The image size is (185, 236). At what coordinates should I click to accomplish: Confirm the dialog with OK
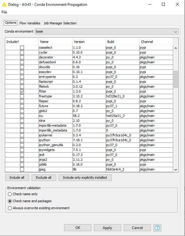[77, 228]
